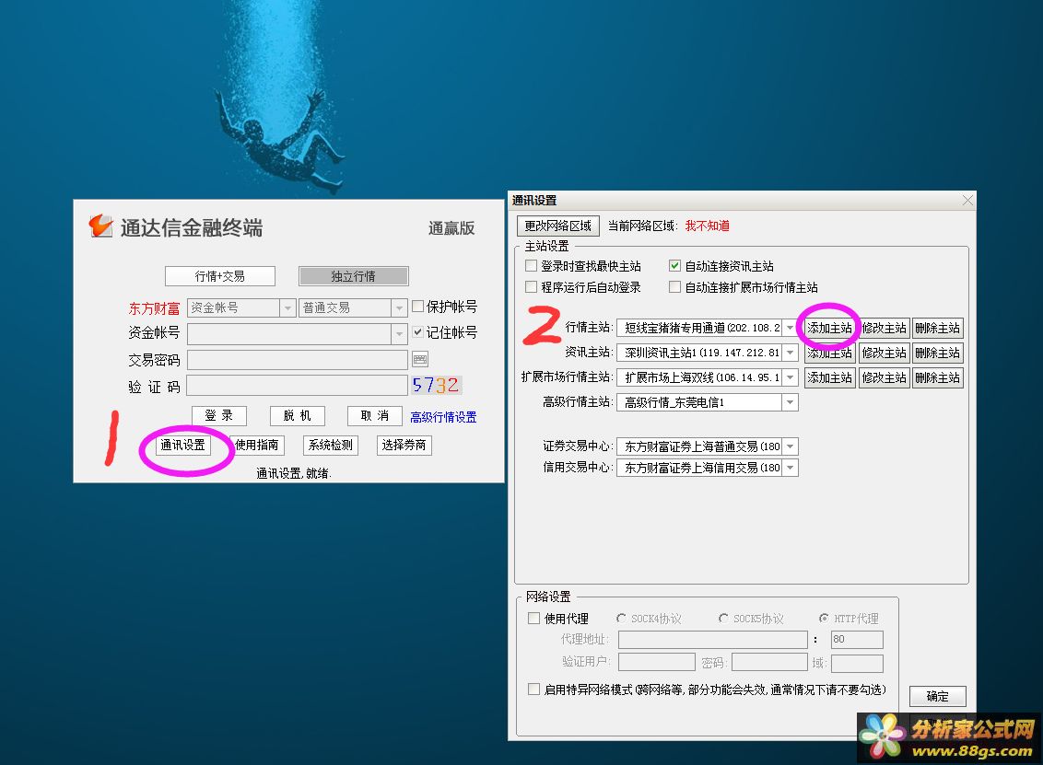Click the 域 input field
The image size is (1043, 765).
858,663
